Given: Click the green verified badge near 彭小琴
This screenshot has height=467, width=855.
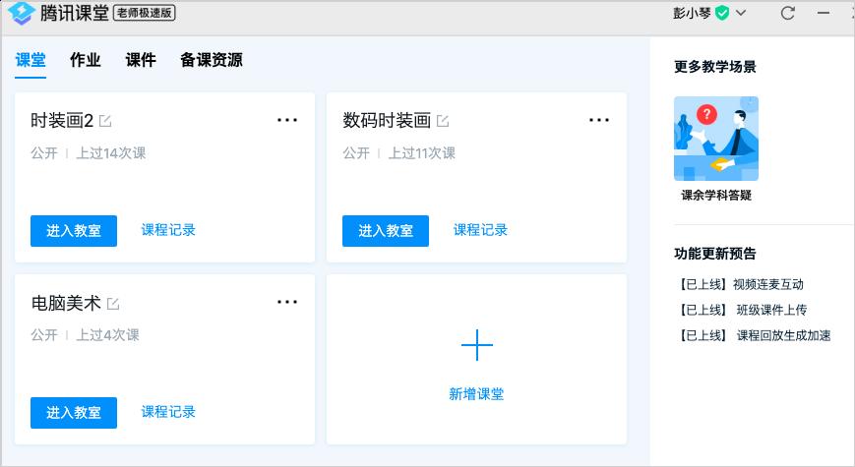Looking at the screenshot, I should coord(722,13).
